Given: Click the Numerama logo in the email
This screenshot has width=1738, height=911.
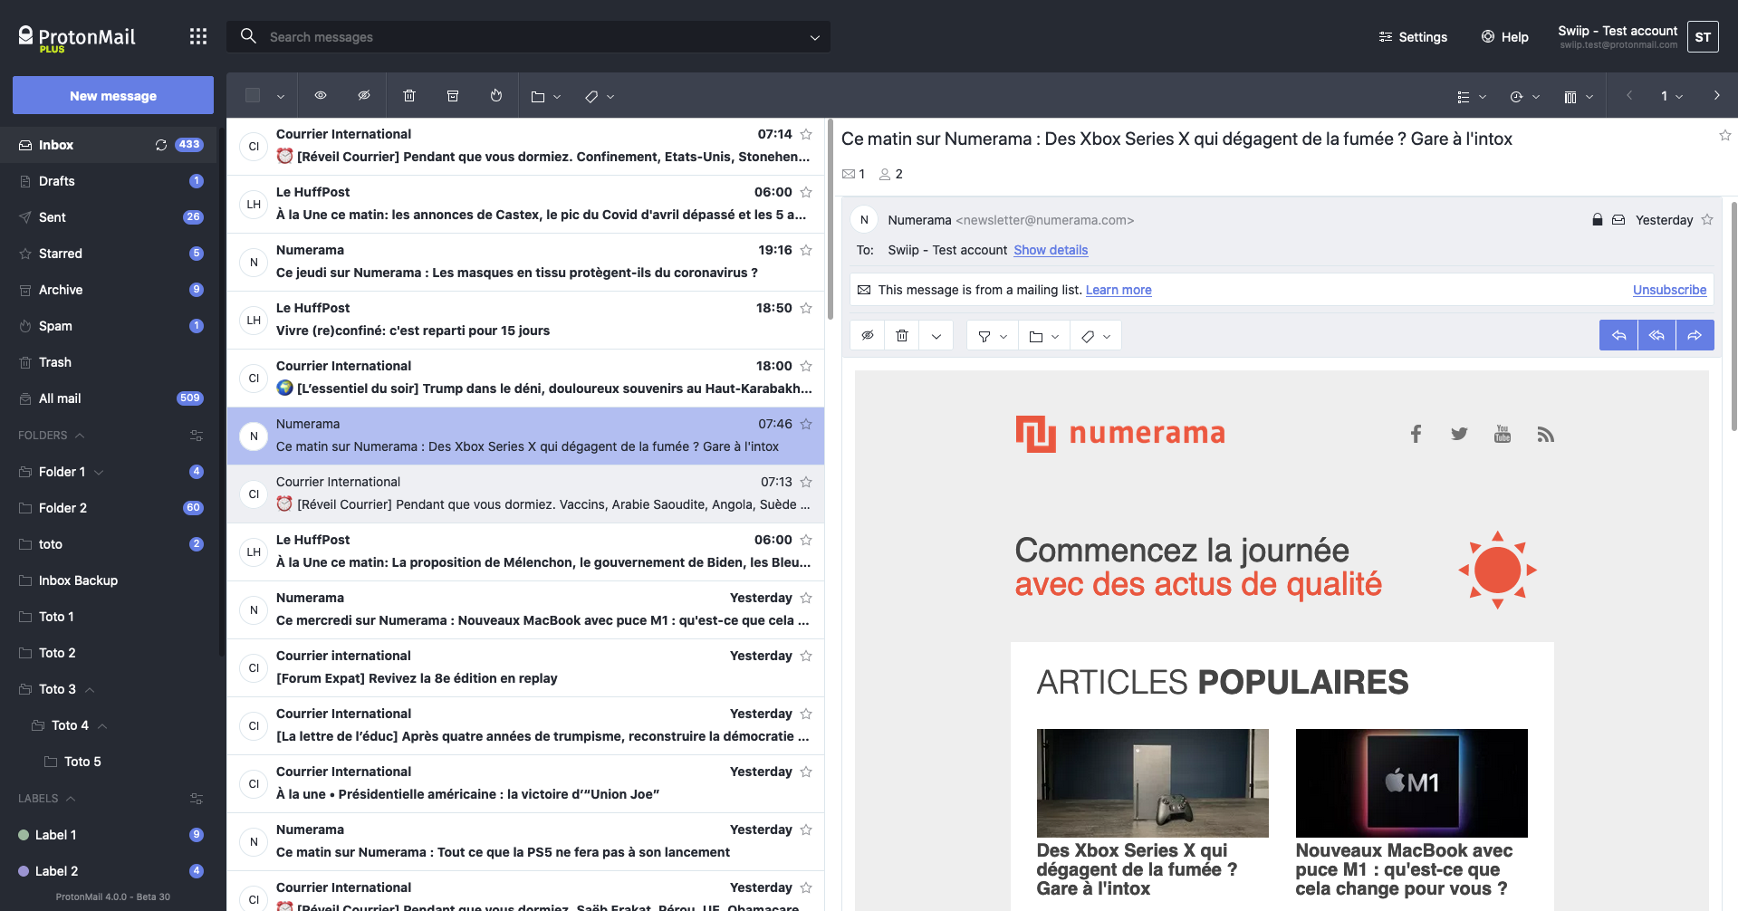Looking at the screenshot, I should 1120,433.
